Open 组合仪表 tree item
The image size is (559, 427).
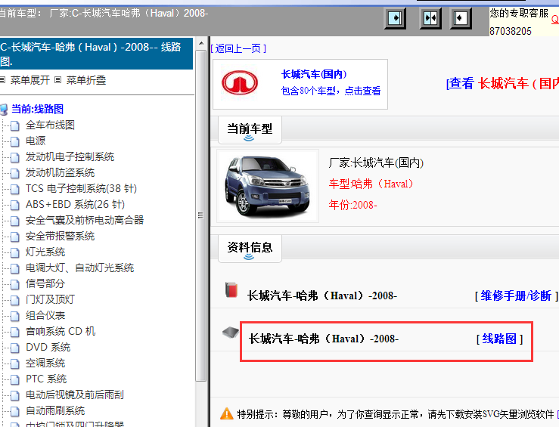click(45, 315)
